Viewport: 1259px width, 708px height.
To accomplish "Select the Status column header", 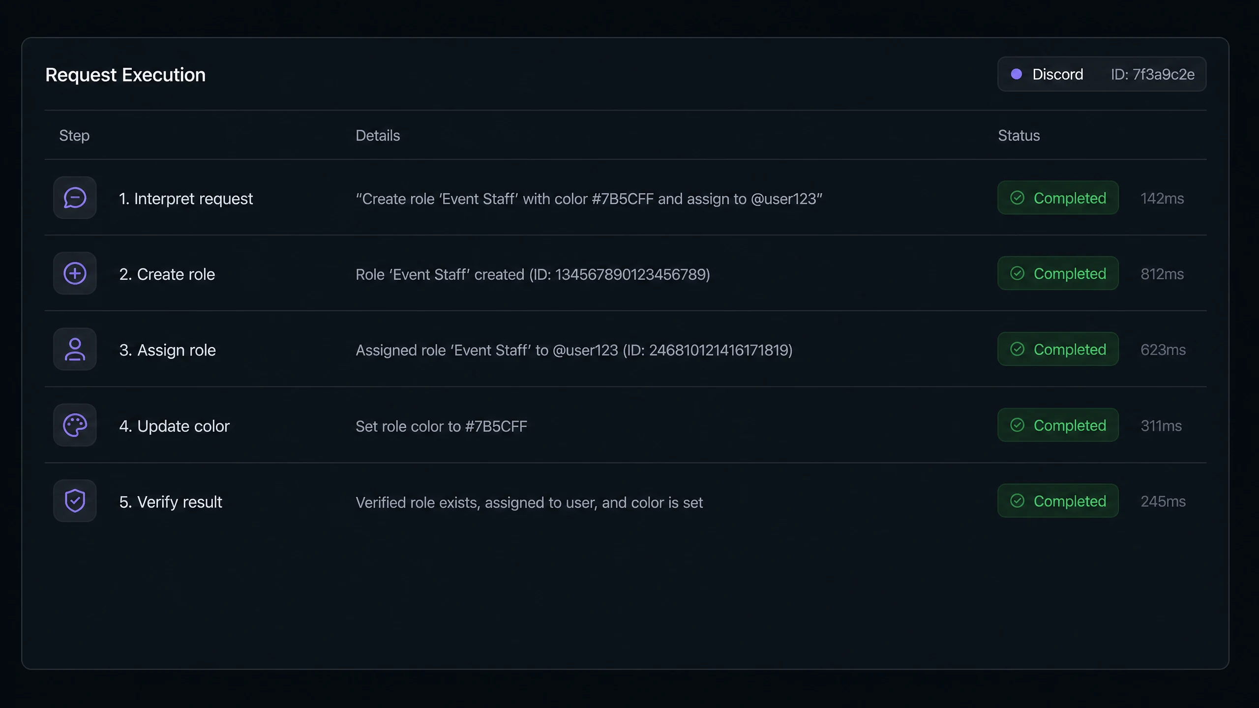I will click(1019, 135).
